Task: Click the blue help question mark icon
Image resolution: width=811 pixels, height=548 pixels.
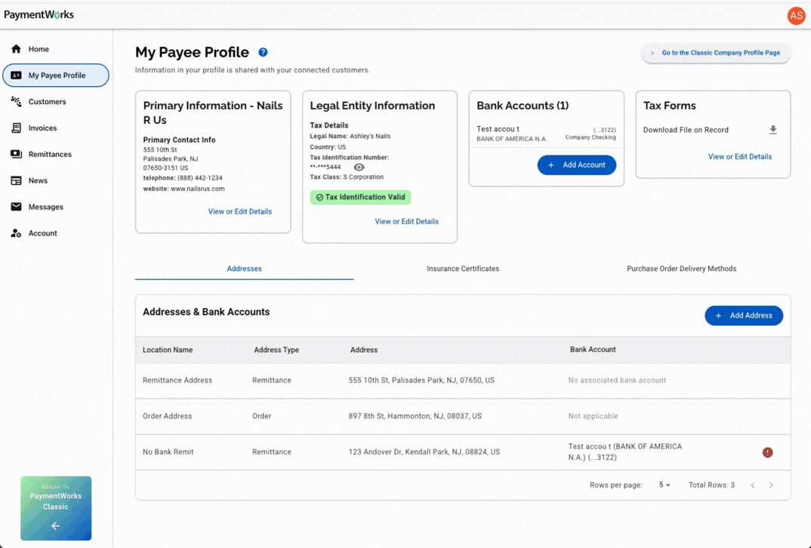Action: coord(263,52)
